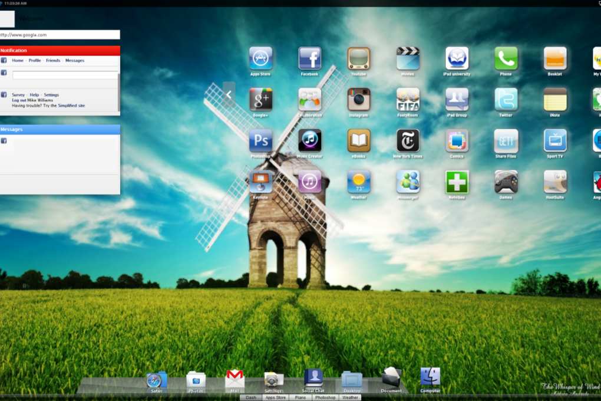
Task: Collapse the sidebar with left chevron
Action: (x=229, y=94)
